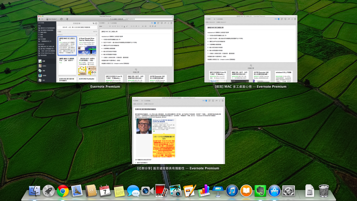Open the Trash in the Dock

(x=324, y=191)
